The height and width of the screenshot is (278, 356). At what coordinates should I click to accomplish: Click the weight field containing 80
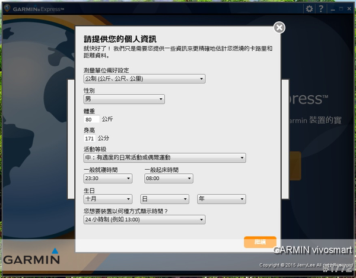[x=91, y=119]
